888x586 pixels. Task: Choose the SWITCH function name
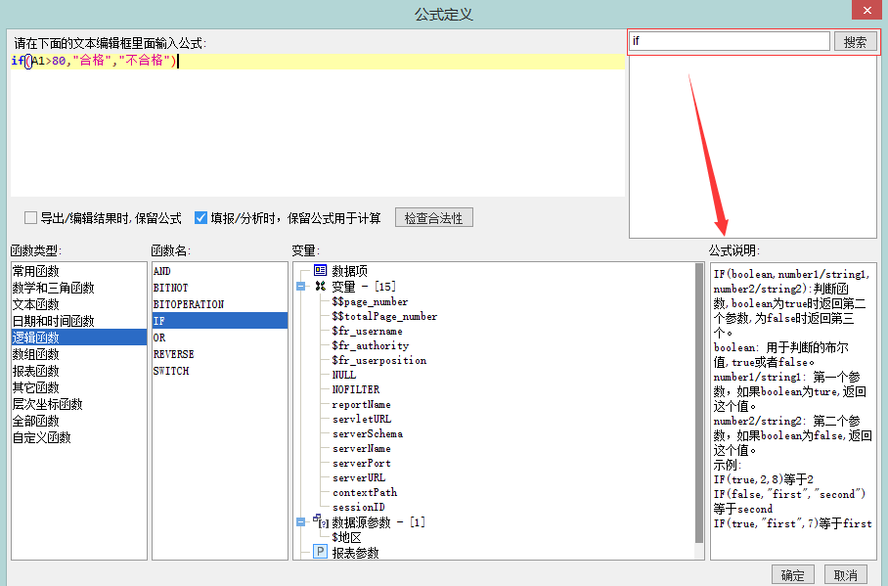pos(220,371)
